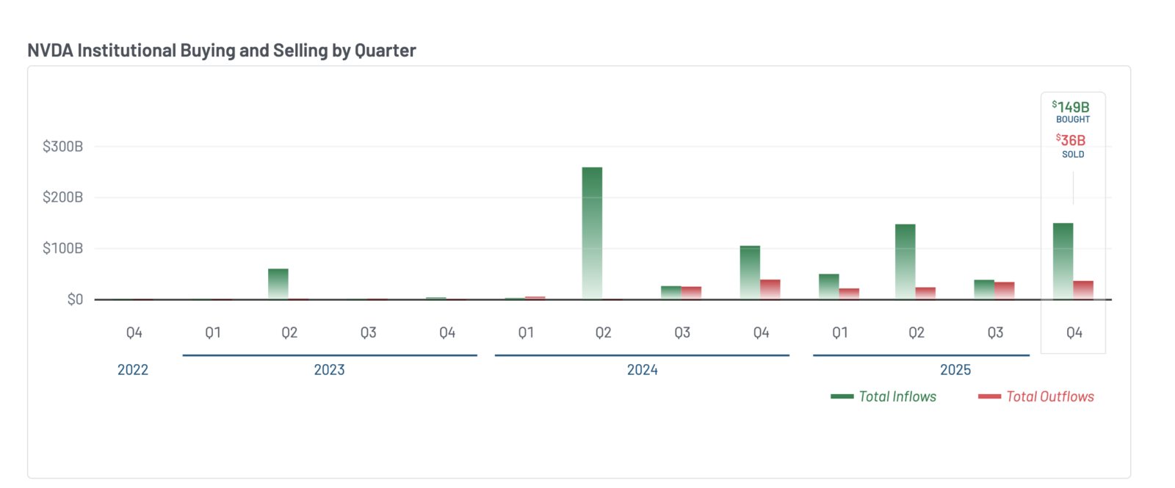Click the 2023 year axis label
Screen dimensions: 1175x488
(329, 370)
